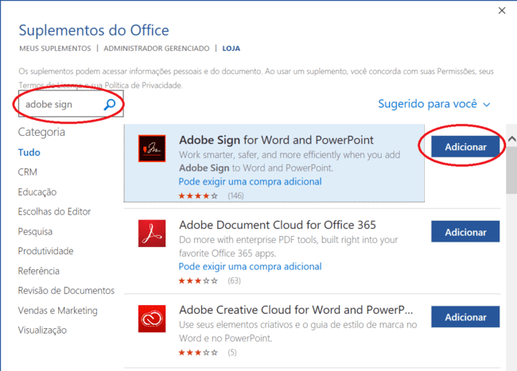Click the (63) review count
Image resolution: width=517 pixels, height=371 pixels.
pos(234,280)
